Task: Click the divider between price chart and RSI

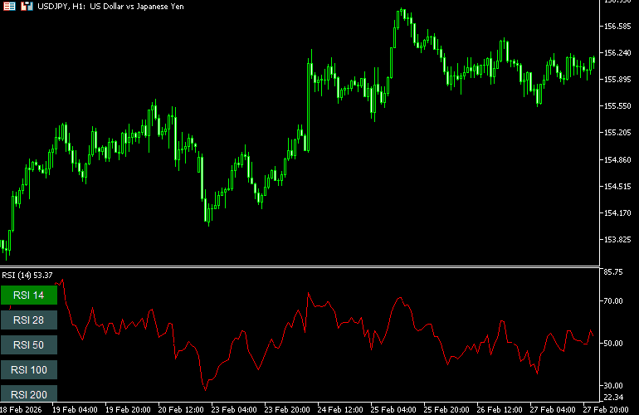Action: tap(299, 266)
